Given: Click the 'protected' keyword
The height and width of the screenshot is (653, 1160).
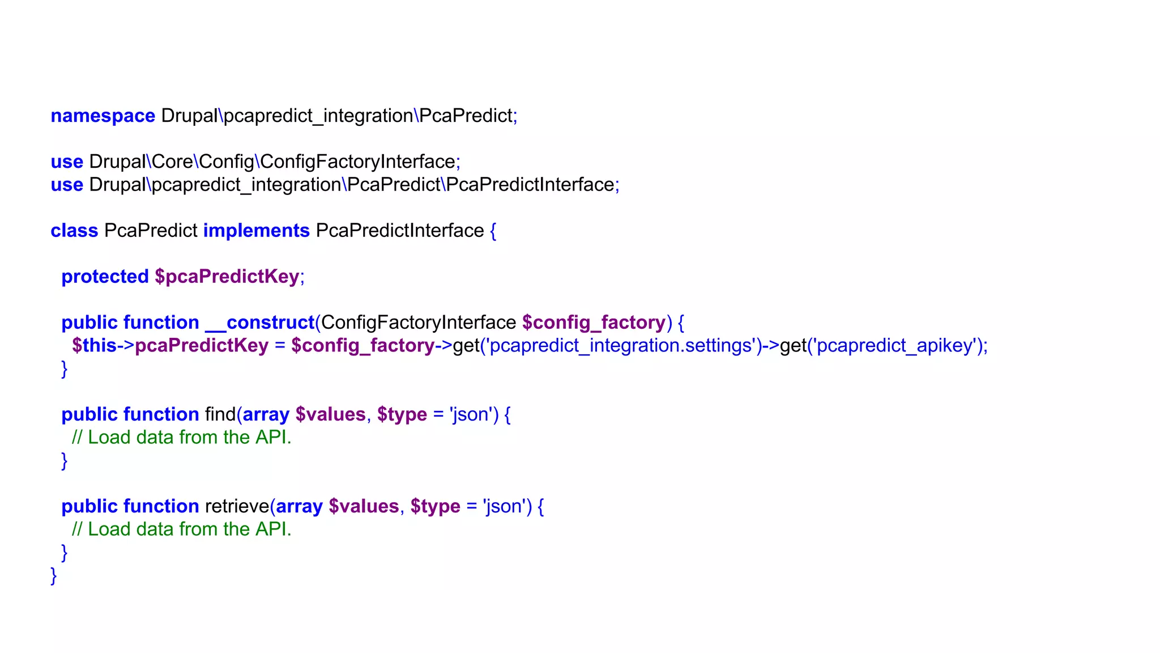Looking at the screenshot, I should (105, 277).
